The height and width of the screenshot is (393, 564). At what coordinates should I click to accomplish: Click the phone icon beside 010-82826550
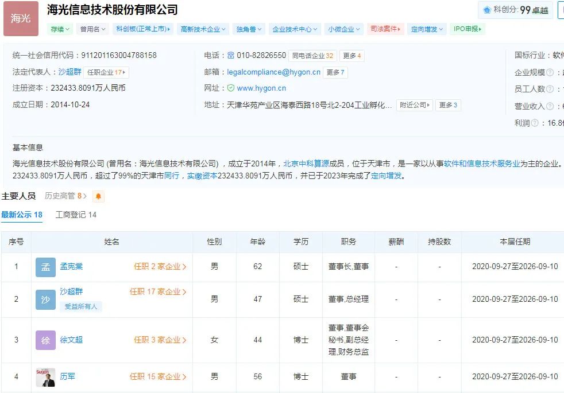pyautogui.click(x=230, y=55)
